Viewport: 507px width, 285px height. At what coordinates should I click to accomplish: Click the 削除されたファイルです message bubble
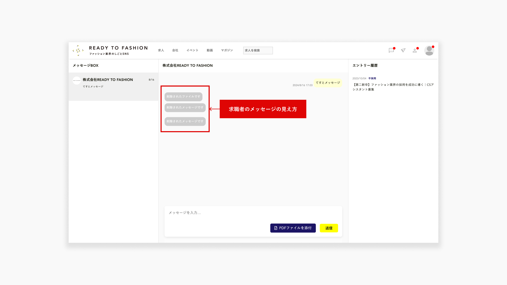click(183, 97)
